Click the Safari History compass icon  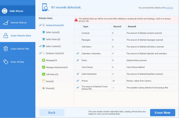(44, 39)
